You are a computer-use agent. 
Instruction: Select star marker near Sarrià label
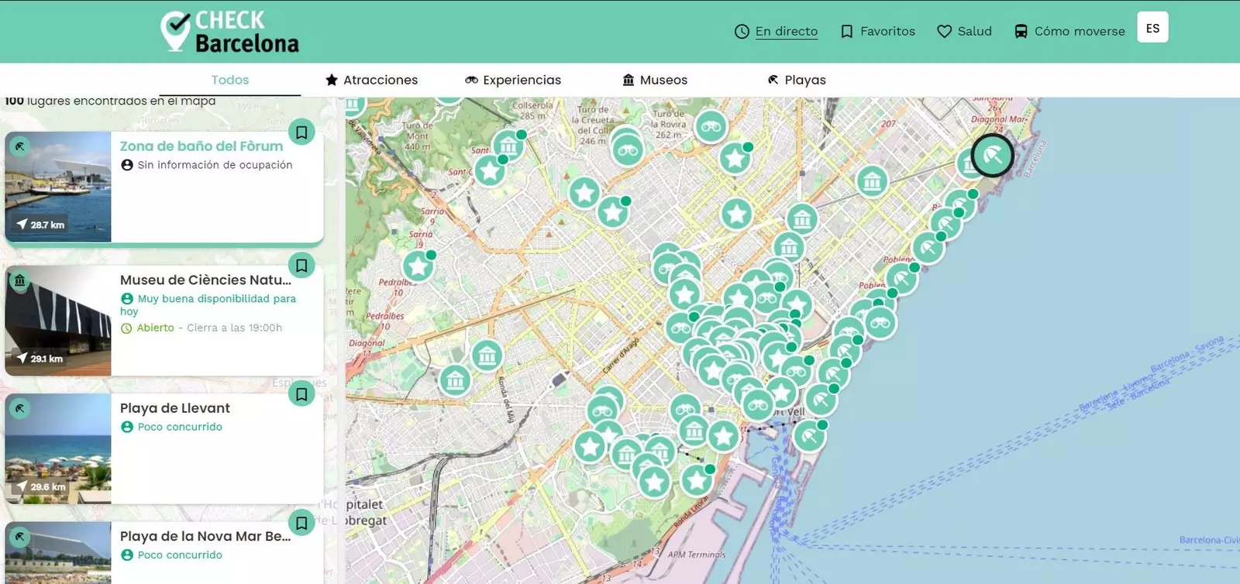[x=418, y=266]
